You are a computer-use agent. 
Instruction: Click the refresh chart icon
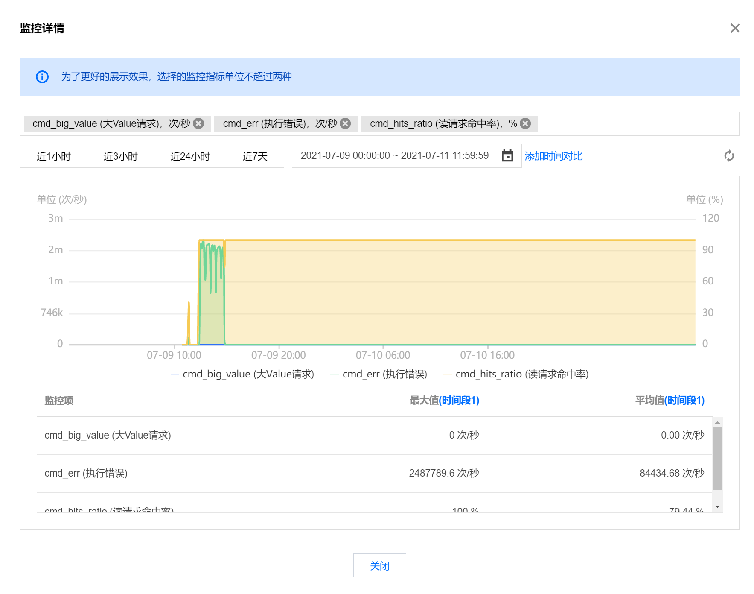click(x=729, y=156)
